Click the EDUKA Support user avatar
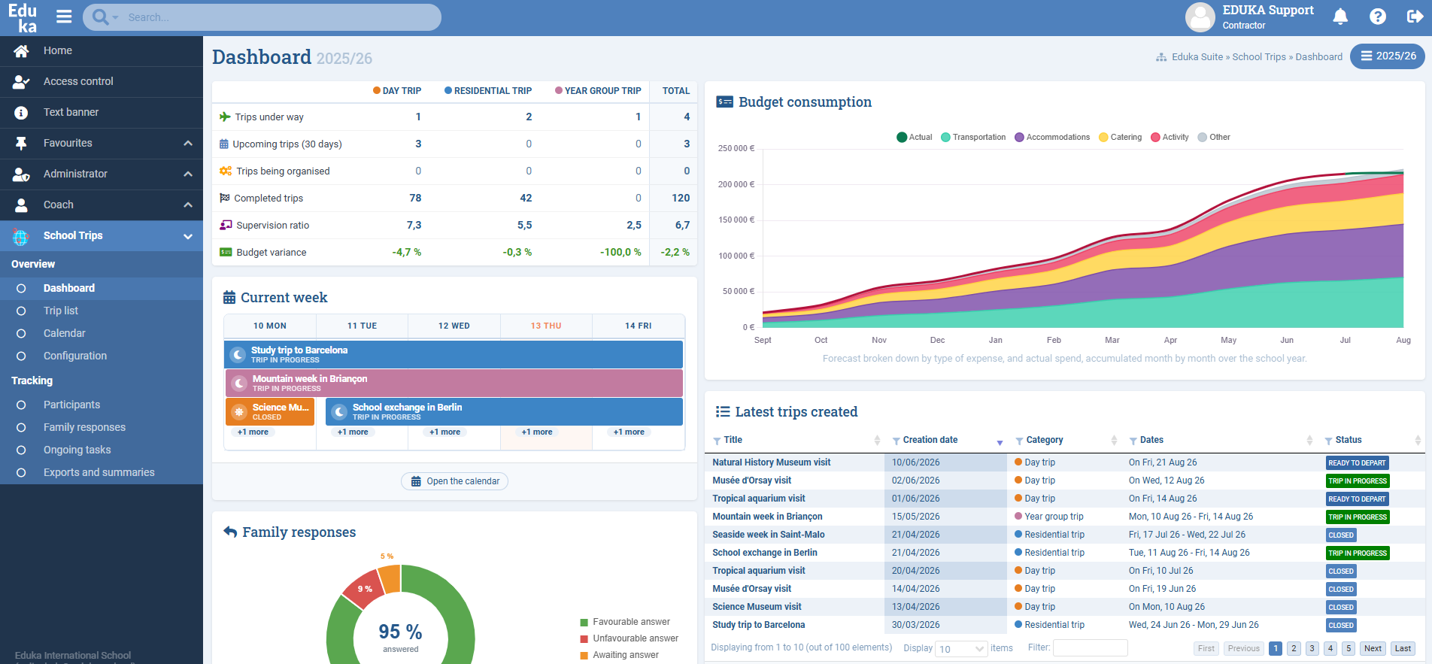This screenshot has width=1432, height=664. click(x=1200, y=17)
